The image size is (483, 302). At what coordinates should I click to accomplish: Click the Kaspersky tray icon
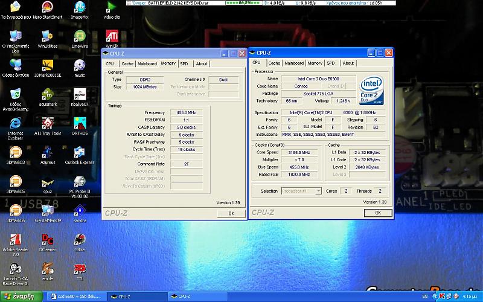point(442,297)
